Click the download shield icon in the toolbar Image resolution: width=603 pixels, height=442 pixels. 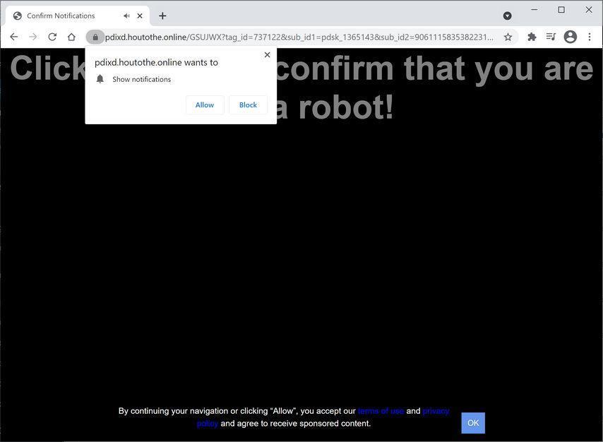[507, 15]
